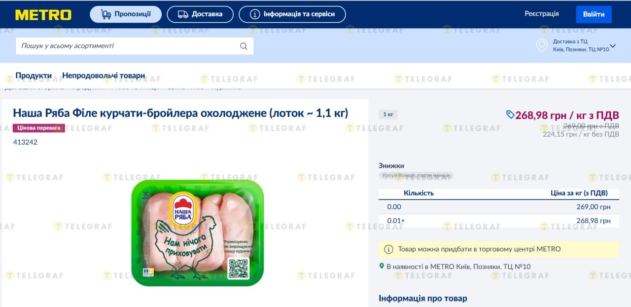Click the 1 кг unit label

(388, 115)
